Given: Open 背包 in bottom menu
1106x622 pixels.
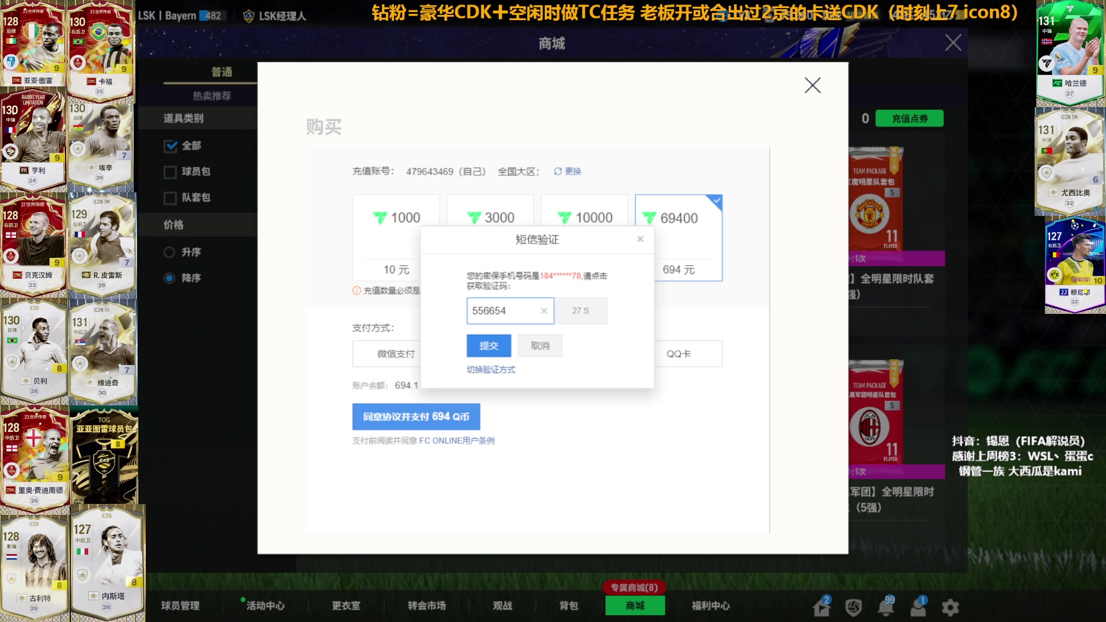Looking at the screenshot, I should tap(569, 606).
